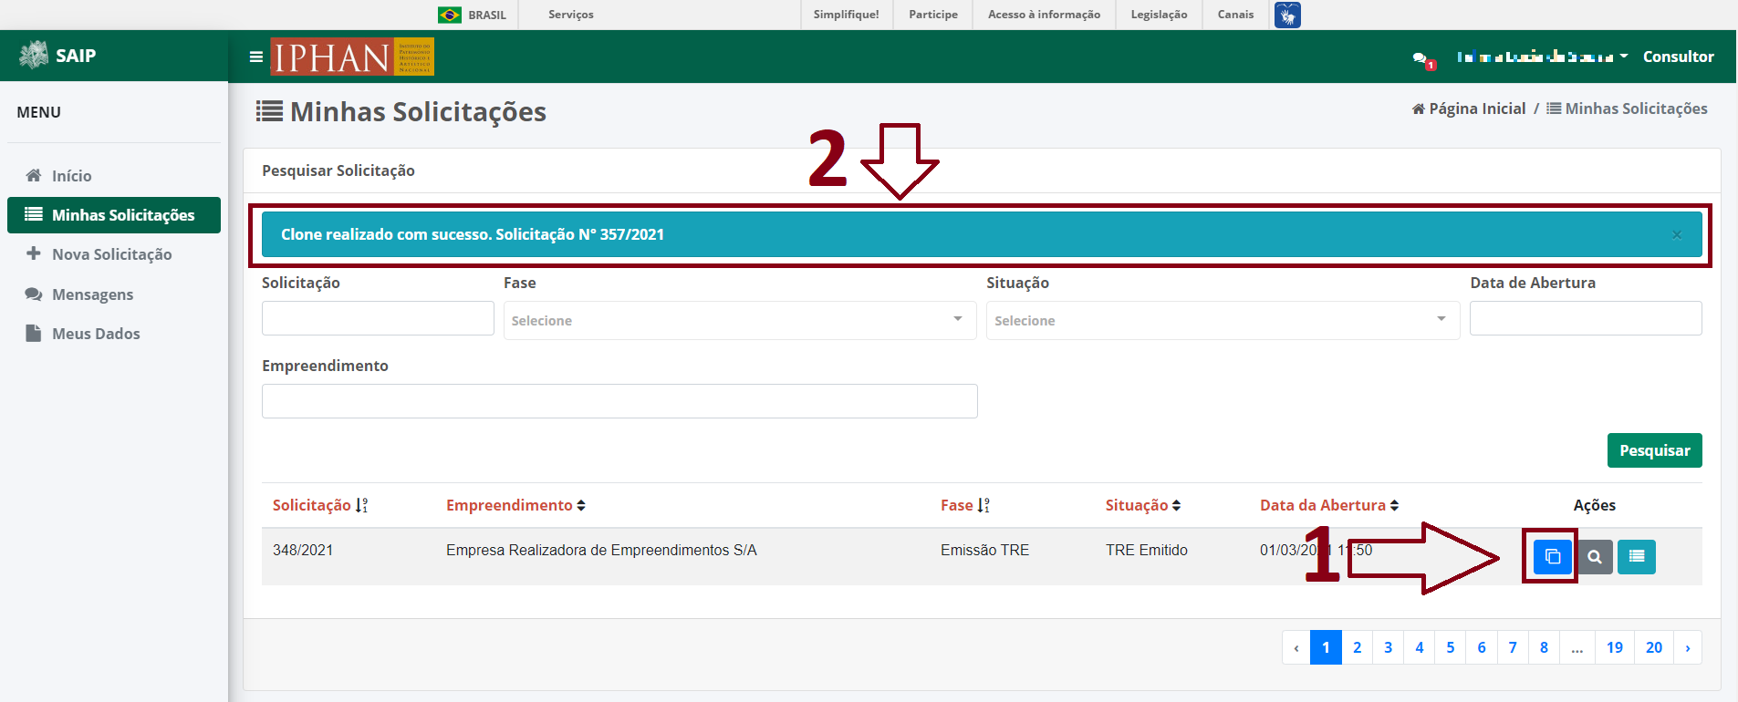Go to page 6 of results
This screenshot has width=1738, height=702.
pyautogui.click(x=1481, y=647)
